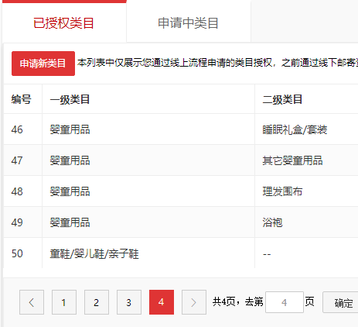The image size is (358, 327).
Task: Select row 49 浴袍
Action: [181, 222]
